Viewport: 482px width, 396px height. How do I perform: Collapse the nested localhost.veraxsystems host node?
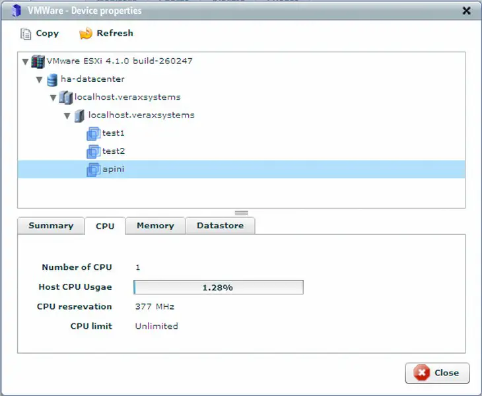tap(67, 116)
